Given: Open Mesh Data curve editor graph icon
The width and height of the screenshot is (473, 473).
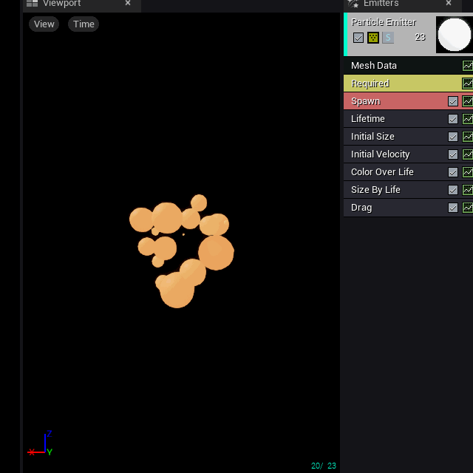Looking at the screenshot, I should pos(468,66).
